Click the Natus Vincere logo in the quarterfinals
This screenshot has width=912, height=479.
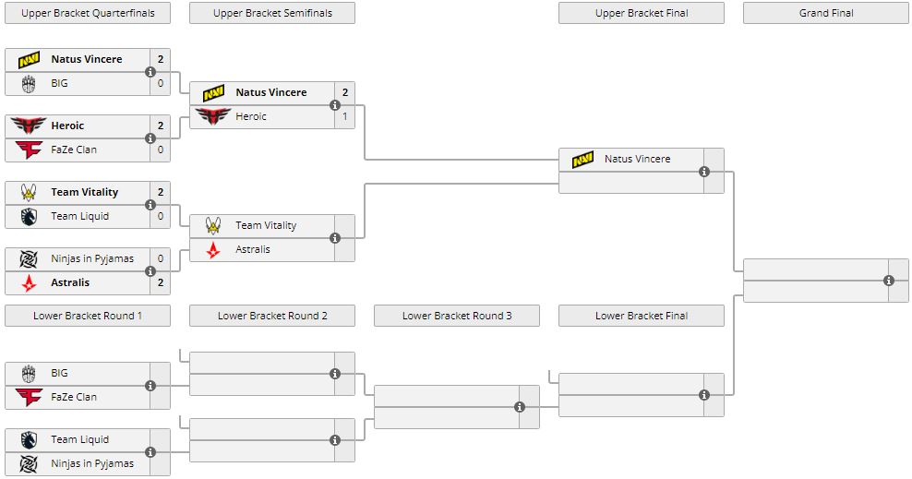tap(29, 59)
